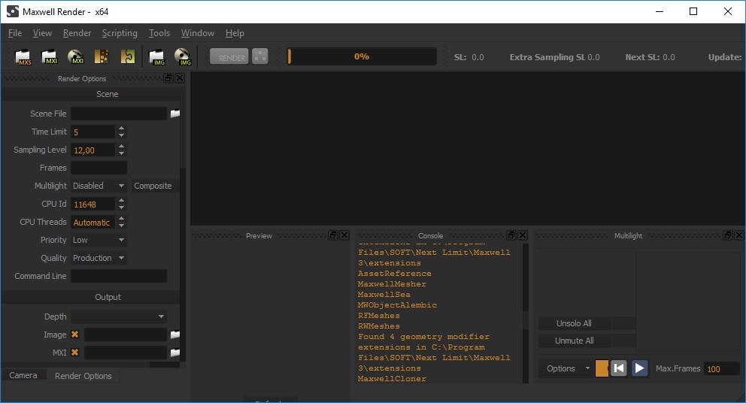Open the Multilight Disabled dropdown
746x403 pixels.
click(99, 186)
